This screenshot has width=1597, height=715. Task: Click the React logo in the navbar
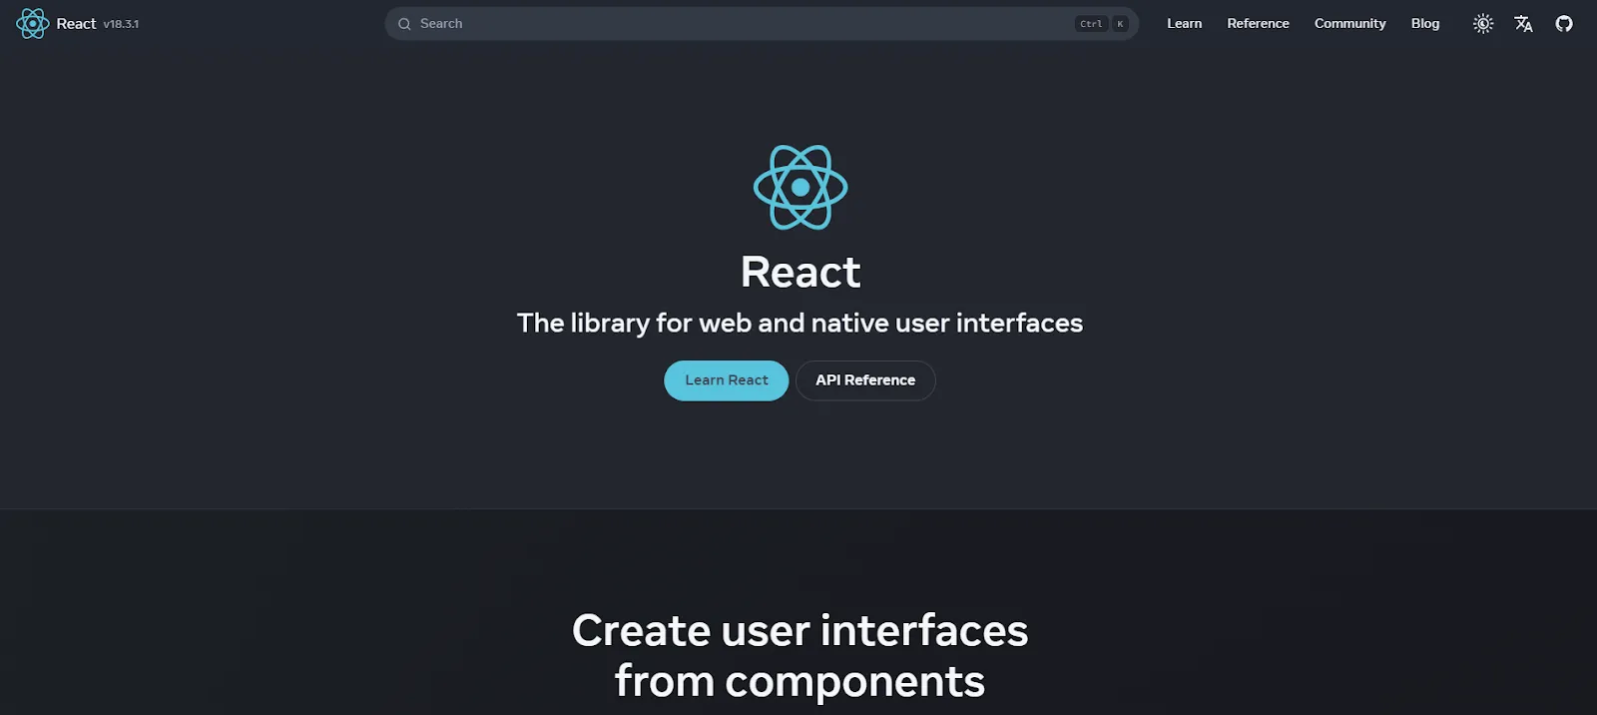click(x=33, y=23)
